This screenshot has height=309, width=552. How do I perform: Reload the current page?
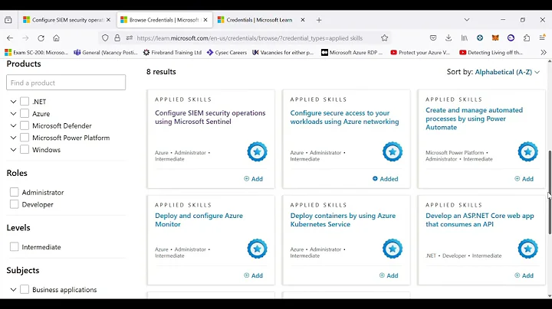41,38
